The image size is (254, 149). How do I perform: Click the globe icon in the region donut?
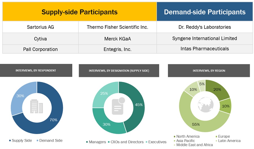(x=205, y=105)
